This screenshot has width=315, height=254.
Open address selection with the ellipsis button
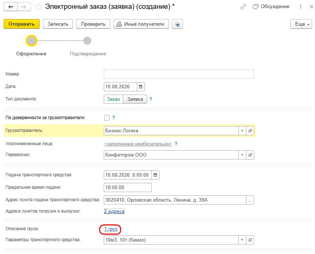pos(250,200)
